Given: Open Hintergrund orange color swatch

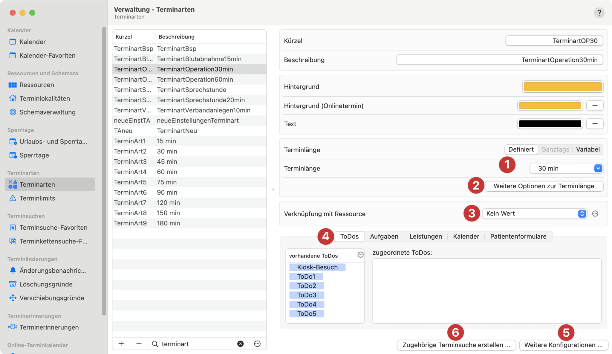Looking at the screenshot, I should click(x=563, y=87).
